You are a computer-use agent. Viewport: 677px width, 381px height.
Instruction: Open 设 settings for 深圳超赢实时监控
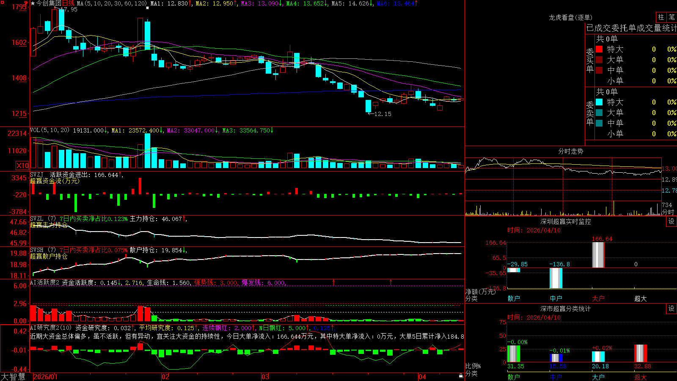click(671, 221)
